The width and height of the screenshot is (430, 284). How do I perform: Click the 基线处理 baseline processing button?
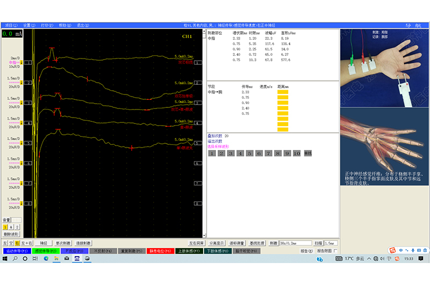[x=257, y=243]
